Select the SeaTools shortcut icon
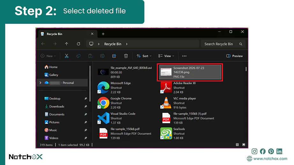The image size is (294, 165). [166, 134]
